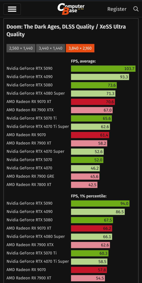The width and height of the screenshot is (142, 283).
Task: Click the Doom: The Dark Ages chart title
Action: pos(66,30)
